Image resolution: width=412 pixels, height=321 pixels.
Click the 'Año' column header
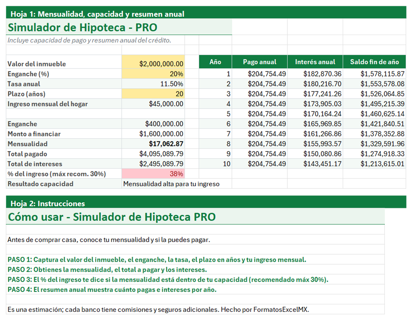(215, 62)
